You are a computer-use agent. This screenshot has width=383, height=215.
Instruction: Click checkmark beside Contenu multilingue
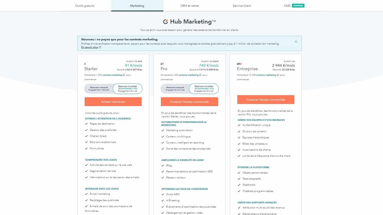(x=163, y=136)
